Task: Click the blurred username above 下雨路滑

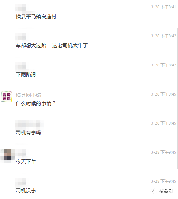Action: [20, 65]
